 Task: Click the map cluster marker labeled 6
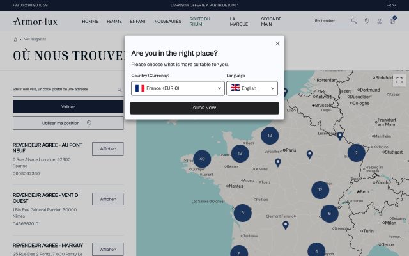click(x=330, y=214)
